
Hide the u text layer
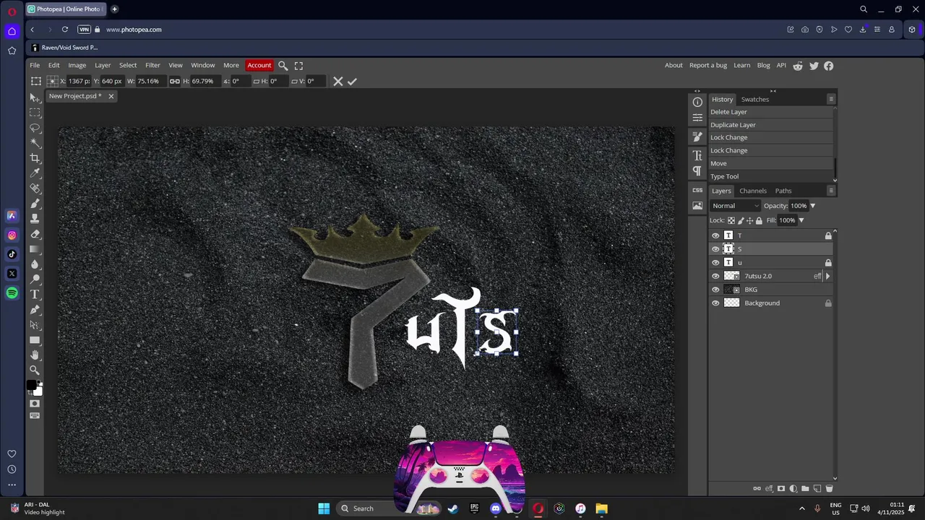(x=715, y=263)
